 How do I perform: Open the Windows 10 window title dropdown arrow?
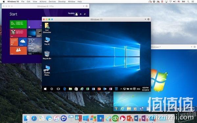[x=145, y=19]
